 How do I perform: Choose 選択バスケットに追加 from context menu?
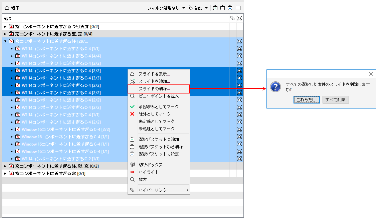(x=159, y=140)
